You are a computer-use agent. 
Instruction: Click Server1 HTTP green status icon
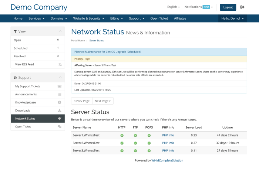tap(122, 136)
